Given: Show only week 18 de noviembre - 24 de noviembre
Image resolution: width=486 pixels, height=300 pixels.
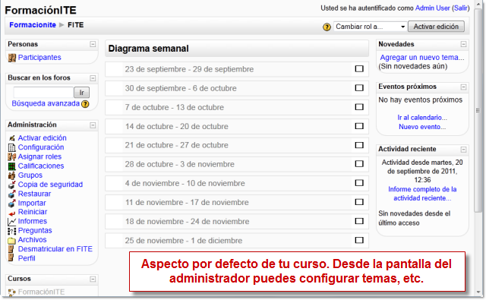Looking at the screenshot, I should [359, 221].
